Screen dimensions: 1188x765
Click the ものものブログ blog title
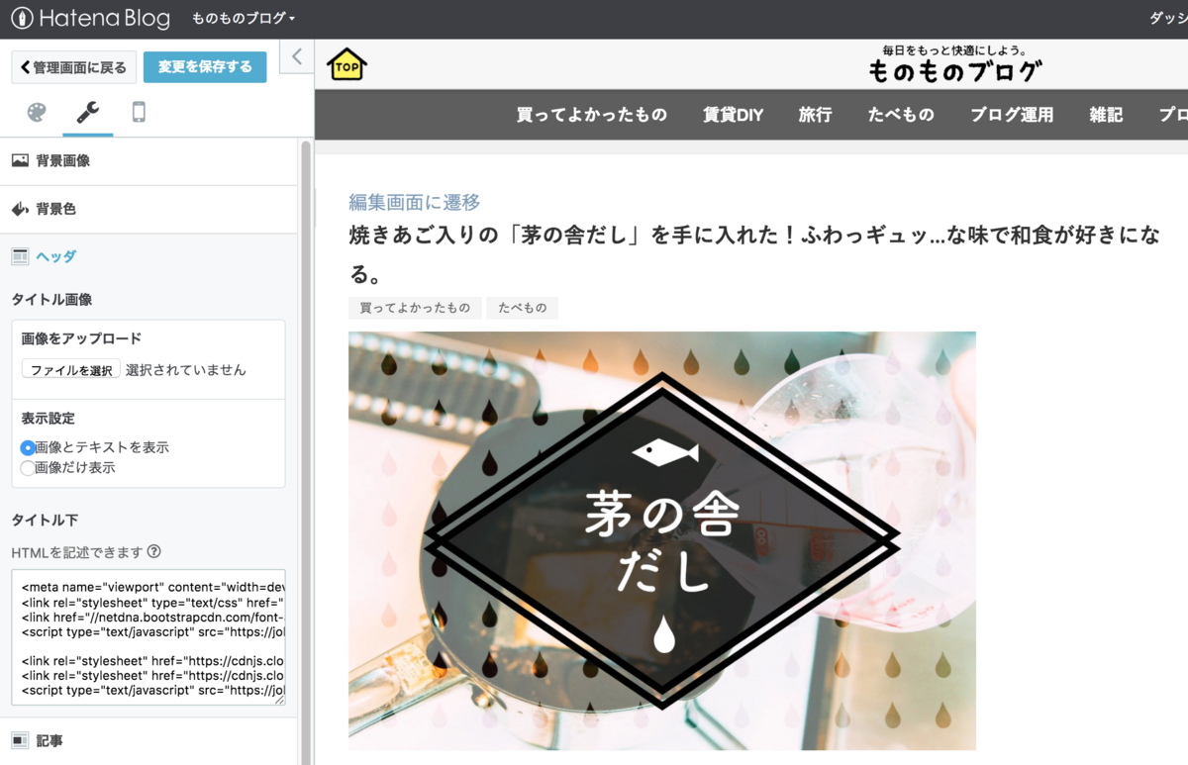tap(955, 71)
